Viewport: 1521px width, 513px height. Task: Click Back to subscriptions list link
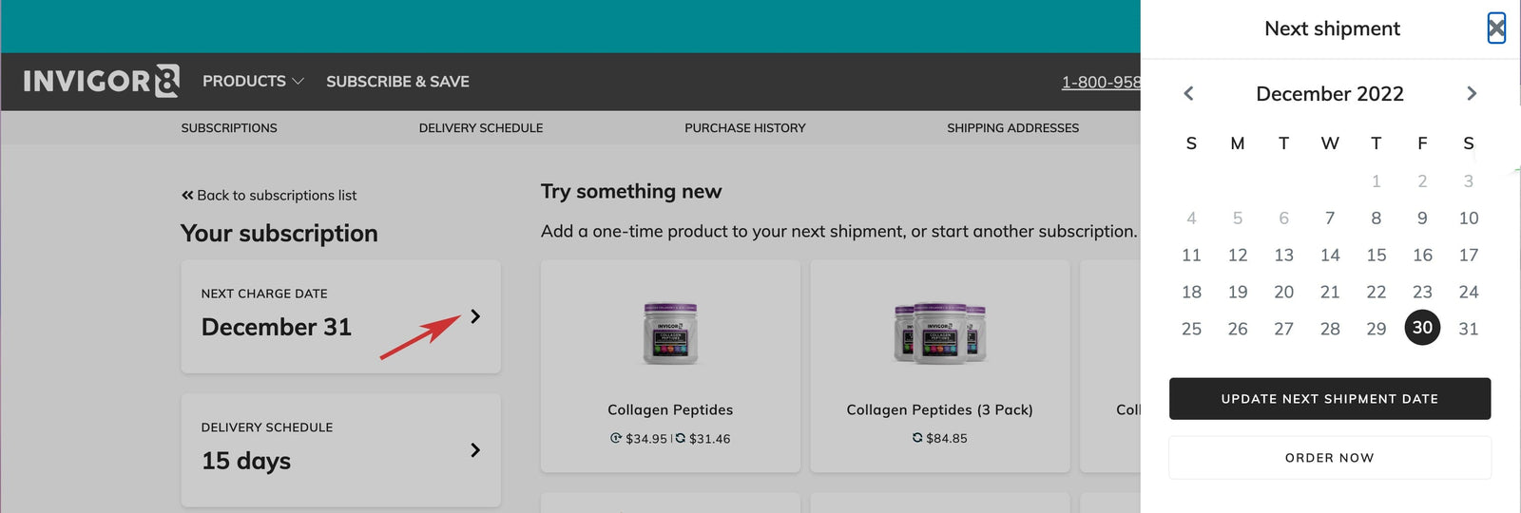tap(269, 196)
